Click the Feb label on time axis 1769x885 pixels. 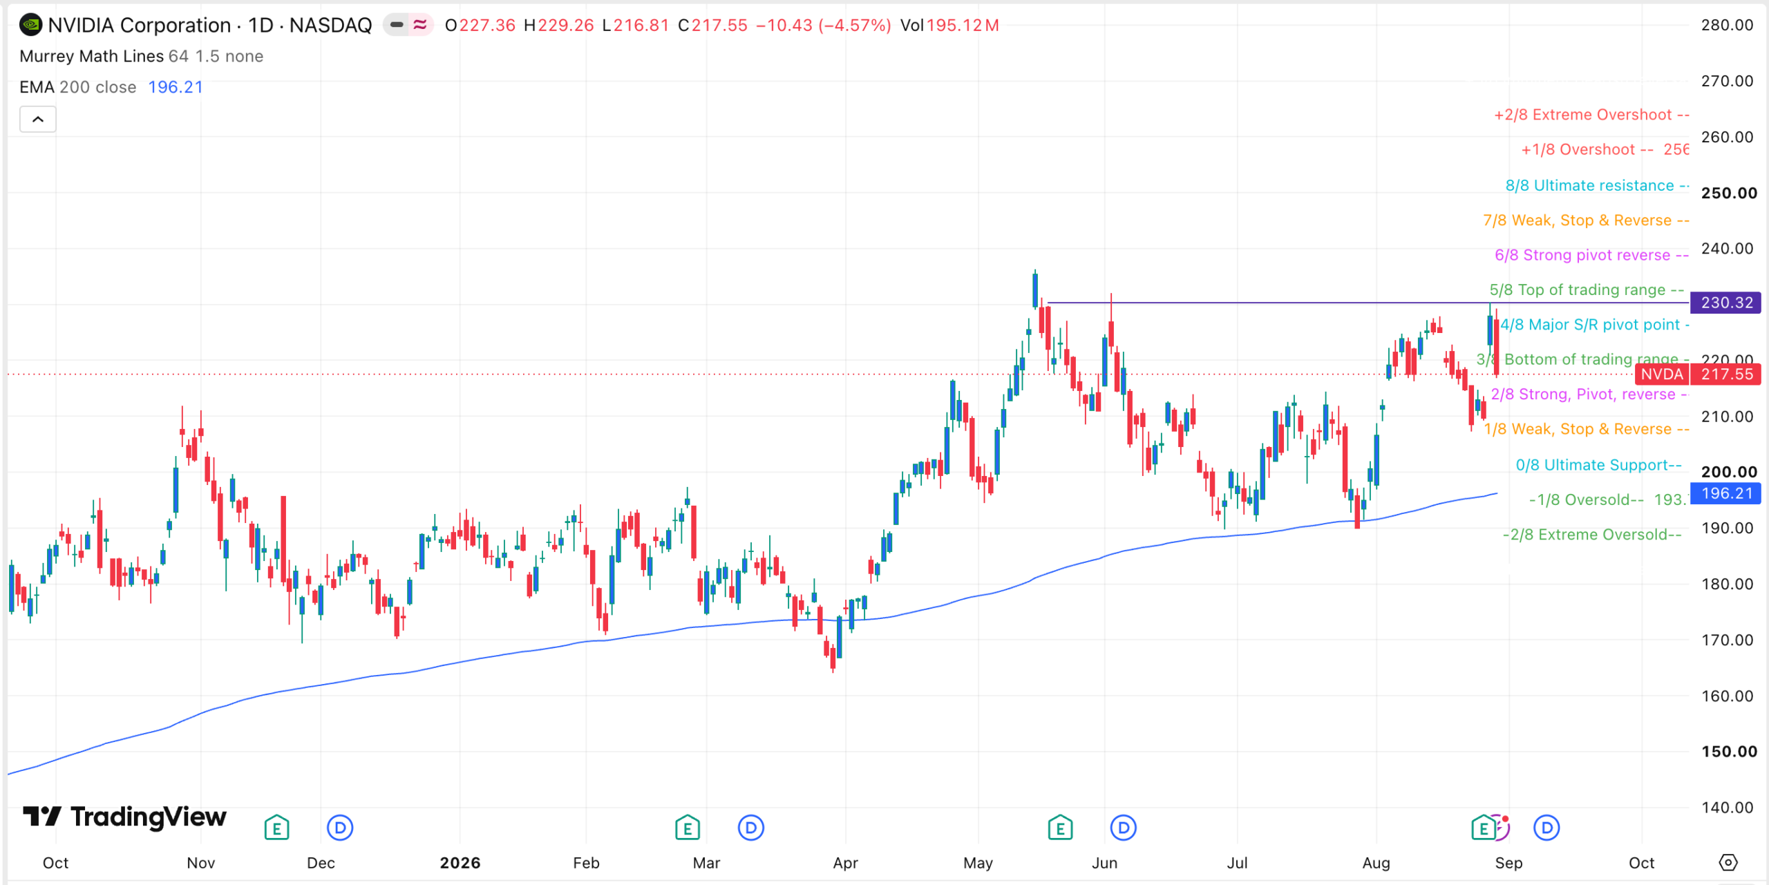point(586,863)
